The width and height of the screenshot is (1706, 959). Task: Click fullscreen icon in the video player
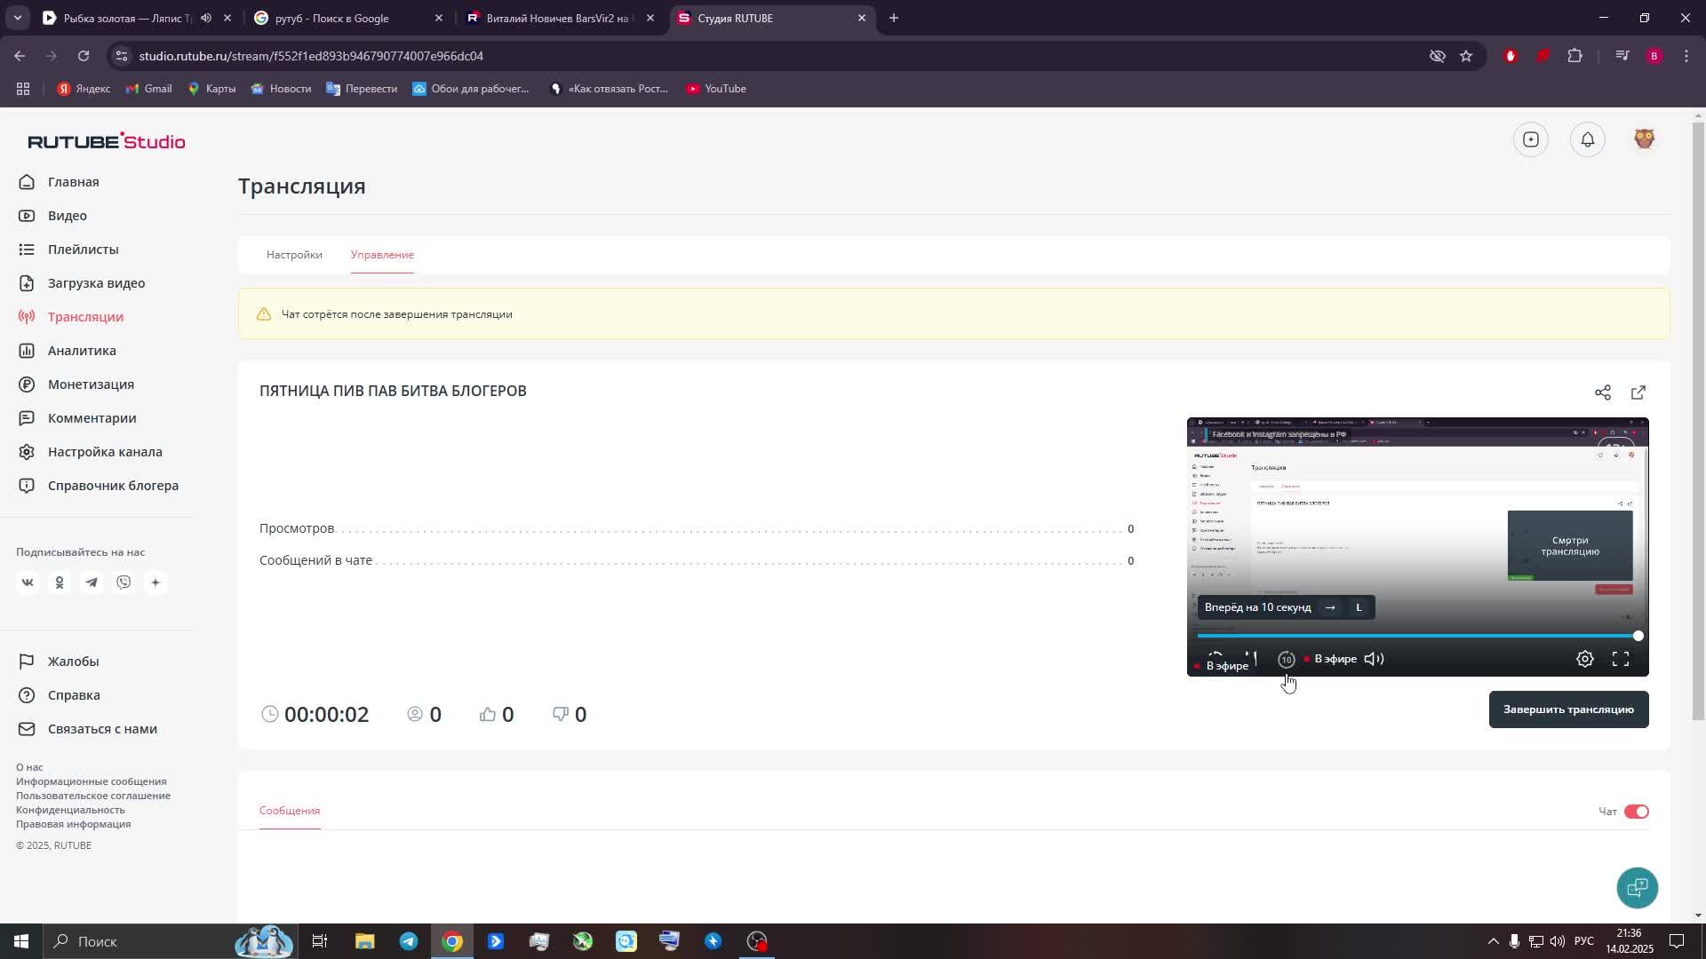(1622, 658)
